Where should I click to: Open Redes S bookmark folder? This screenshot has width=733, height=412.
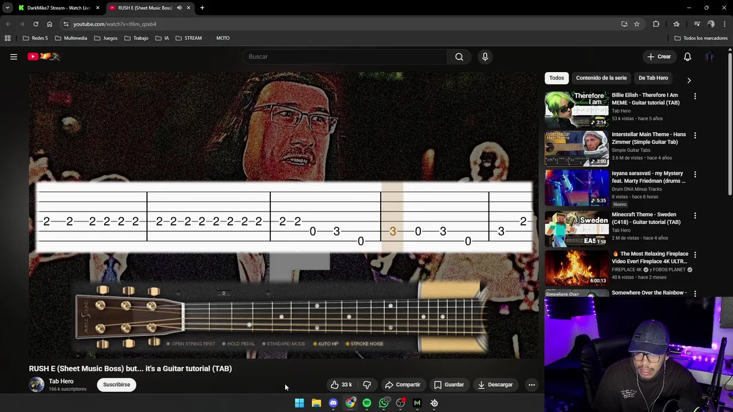pyautogui.click(x=35, y=38)
